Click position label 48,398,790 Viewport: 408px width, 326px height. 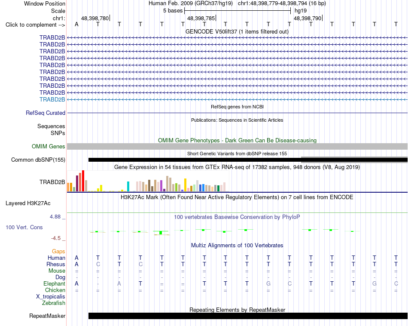[308, 18]
